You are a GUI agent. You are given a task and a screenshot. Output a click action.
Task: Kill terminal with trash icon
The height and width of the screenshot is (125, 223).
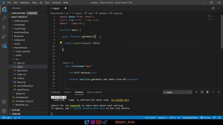coord(208,92)
